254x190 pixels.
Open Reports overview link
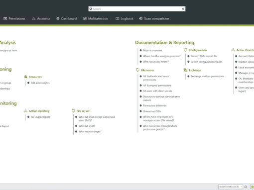[152, 50]
